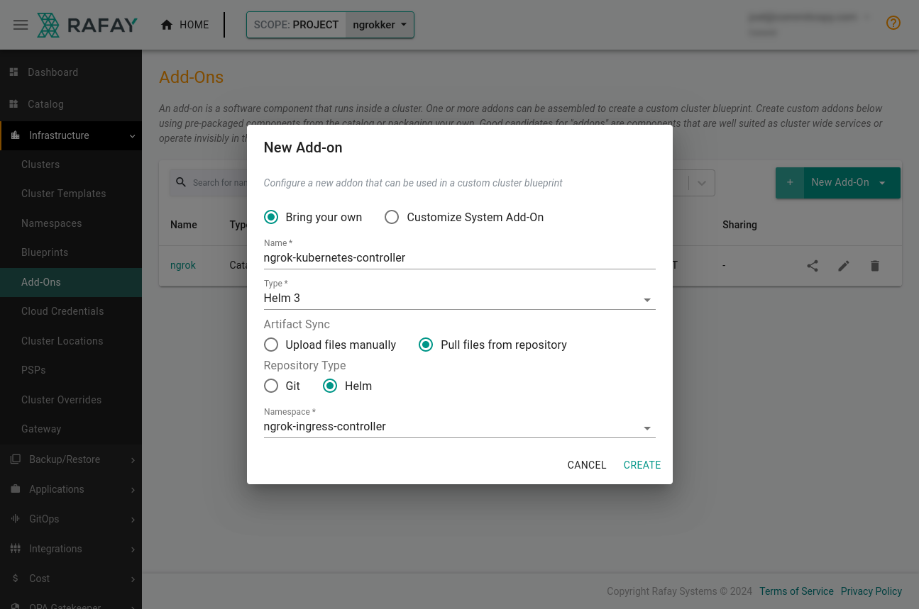The image size is (919, 609).
Task: Enable Upload files manually
Action: click(271, 345)
